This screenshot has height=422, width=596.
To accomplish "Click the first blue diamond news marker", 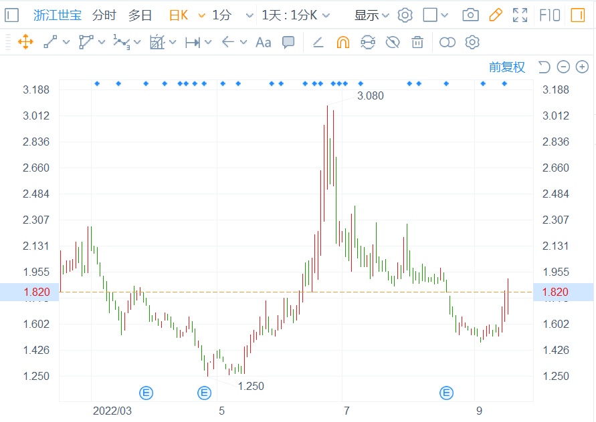I will click(97, 83).
